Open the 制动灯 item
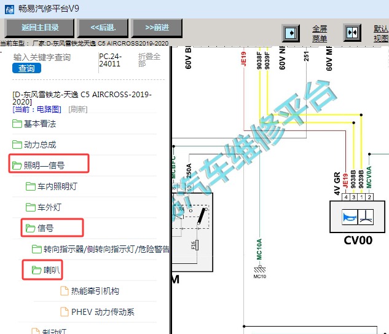Image resolution: width=389 pixels, height=334 pixels. 54,332
